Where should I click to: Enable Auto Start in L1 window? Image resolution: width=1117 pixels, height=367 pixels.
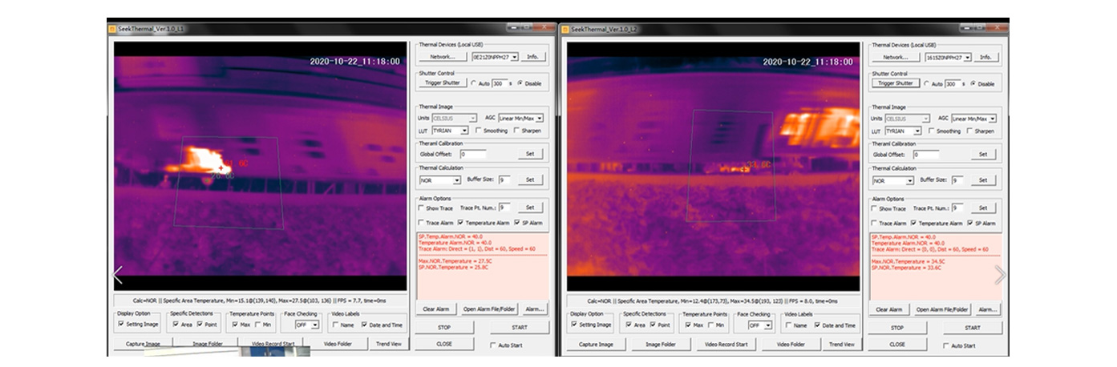click(493, 345)
